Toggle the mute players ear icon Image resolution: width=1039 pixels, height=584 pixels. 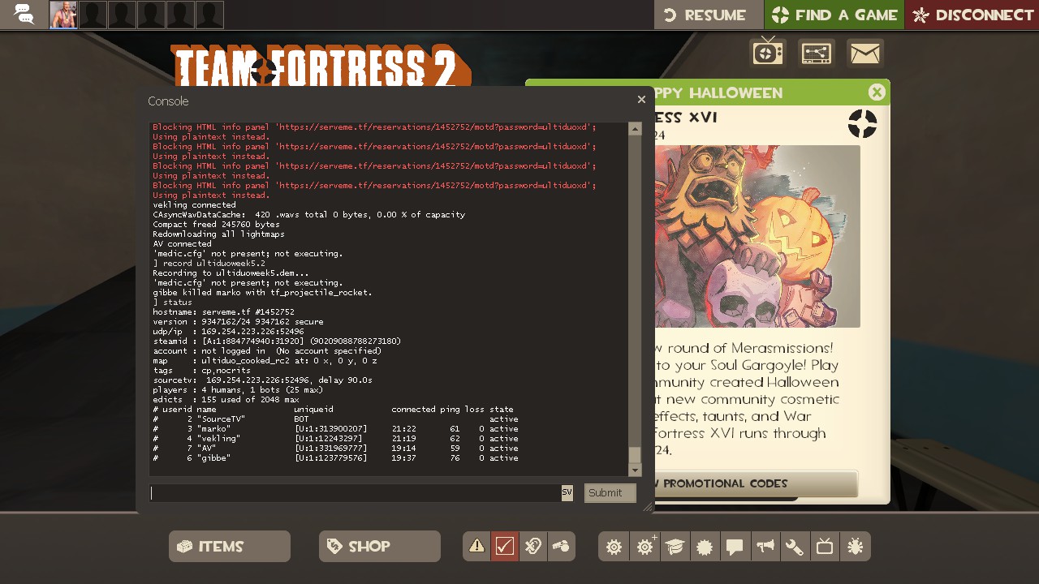(532, 547)
